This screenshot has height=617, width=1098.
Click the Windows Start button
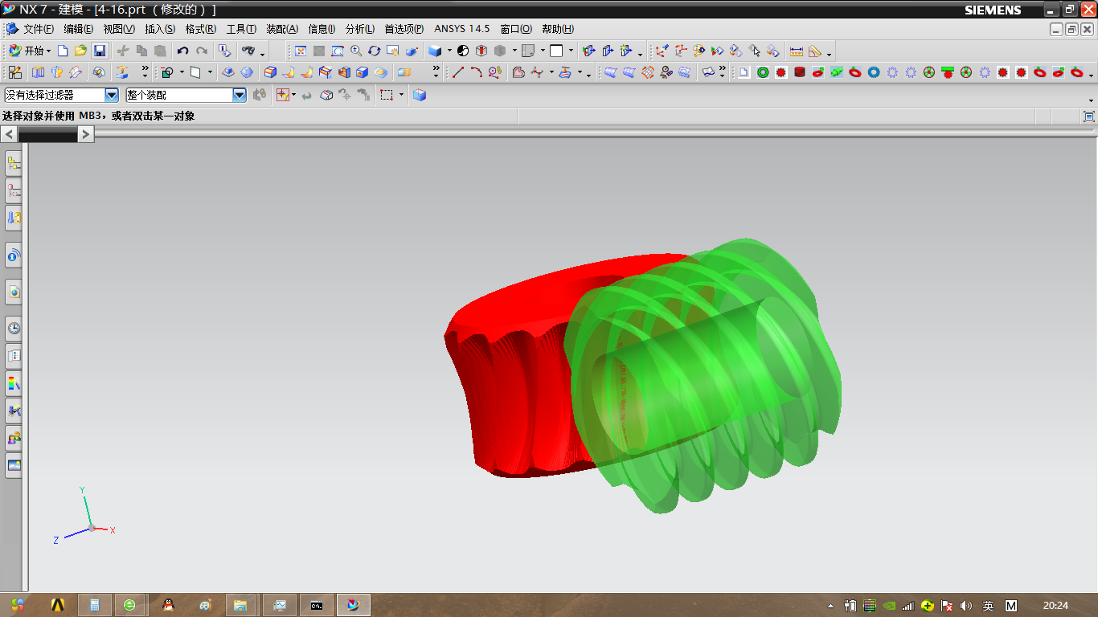tap(18, 605)
